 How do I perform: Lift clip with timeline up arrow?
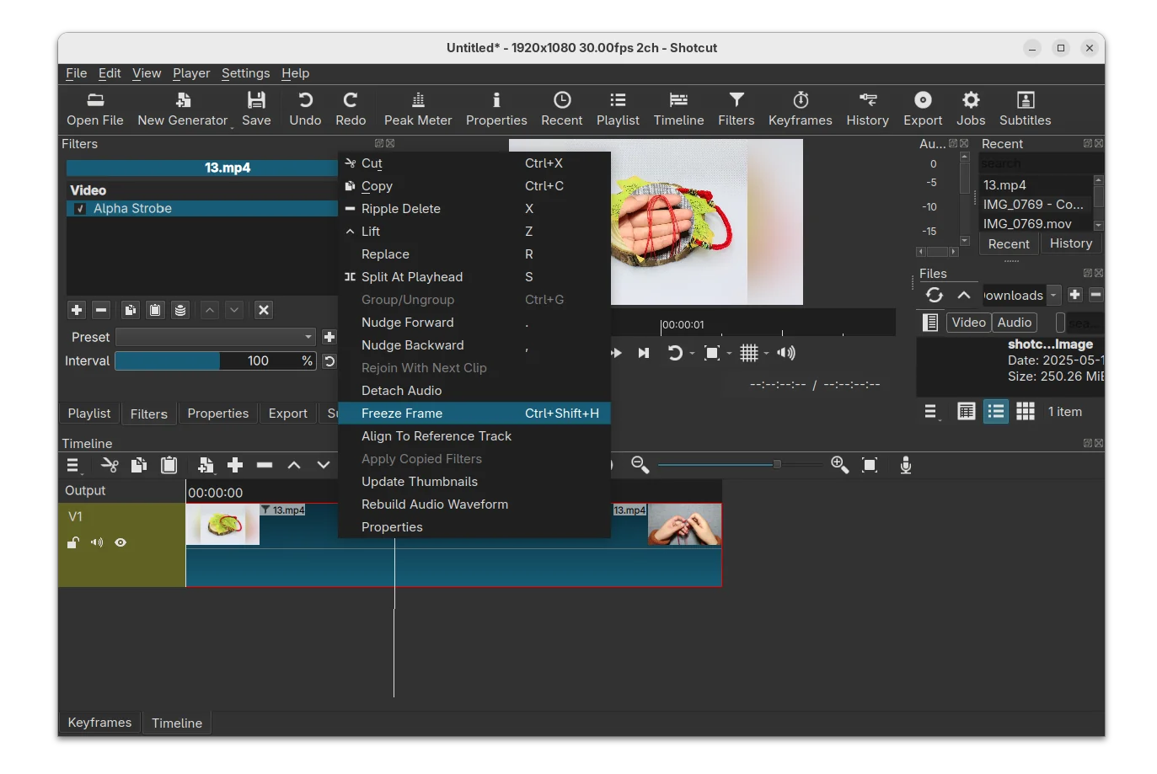[294, 465]
